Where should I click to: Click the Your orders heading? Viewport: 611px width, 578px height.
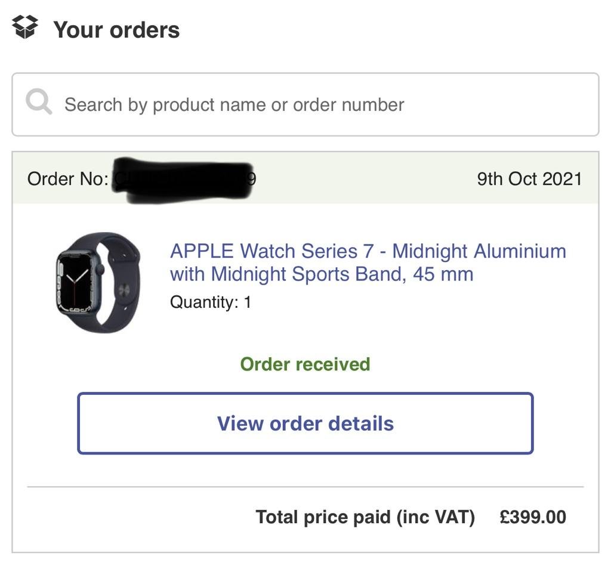click(116, 30)
